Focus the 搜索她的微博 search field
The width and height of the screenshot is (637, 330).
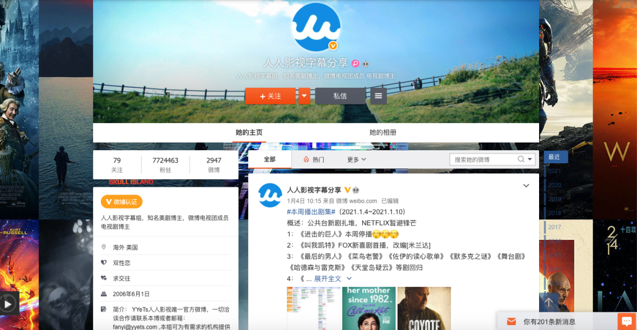483,160
